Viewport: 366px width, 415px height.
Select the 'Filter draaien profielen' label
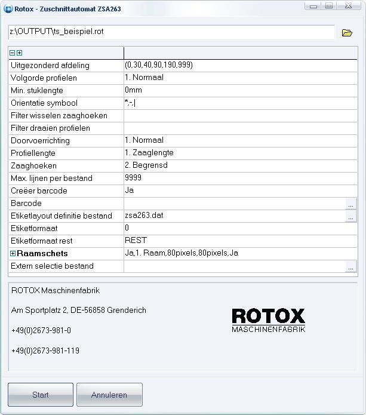tap(50, 128)
